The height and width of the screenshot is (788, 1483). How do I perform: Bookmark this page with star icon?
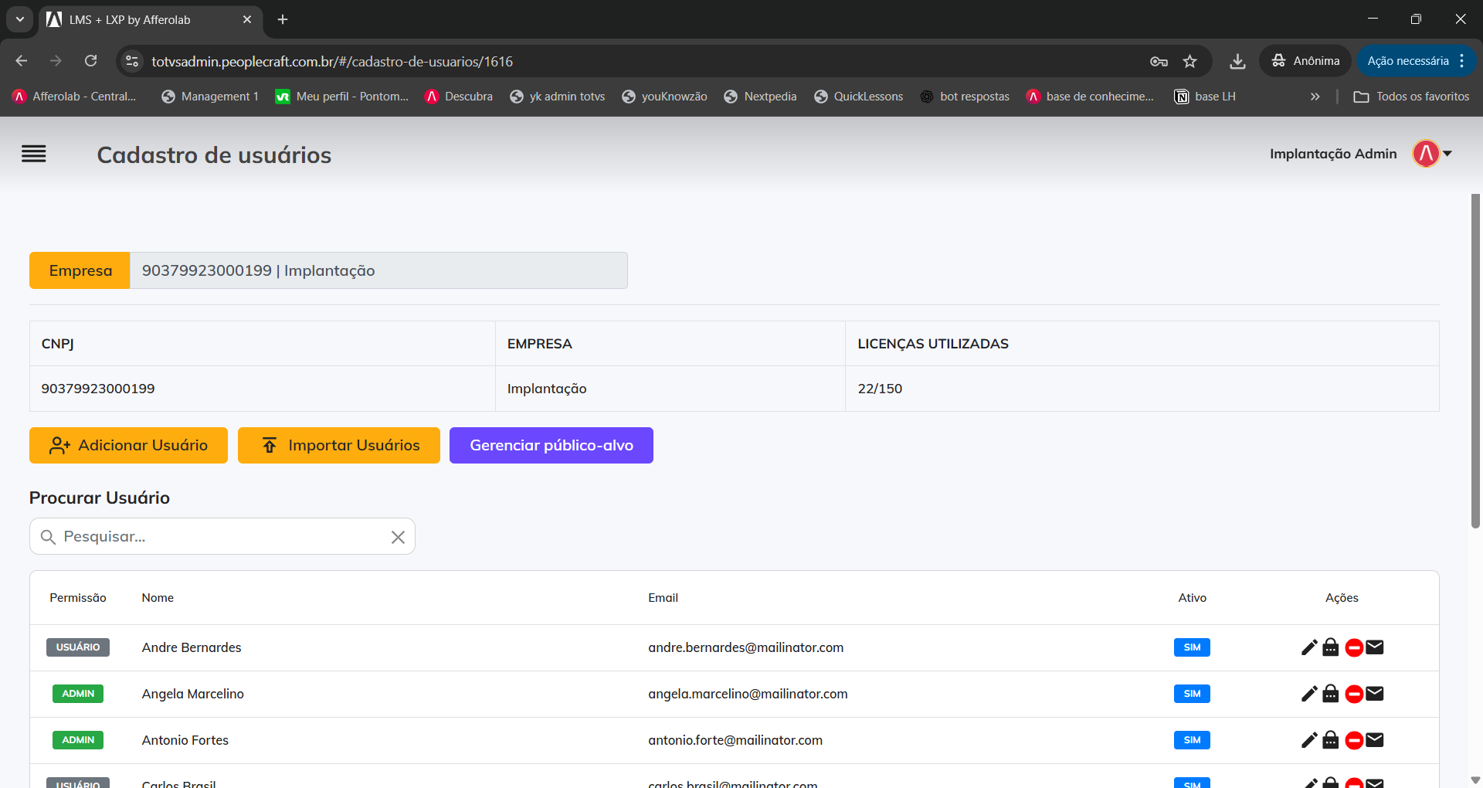[x=1189, y=61]
